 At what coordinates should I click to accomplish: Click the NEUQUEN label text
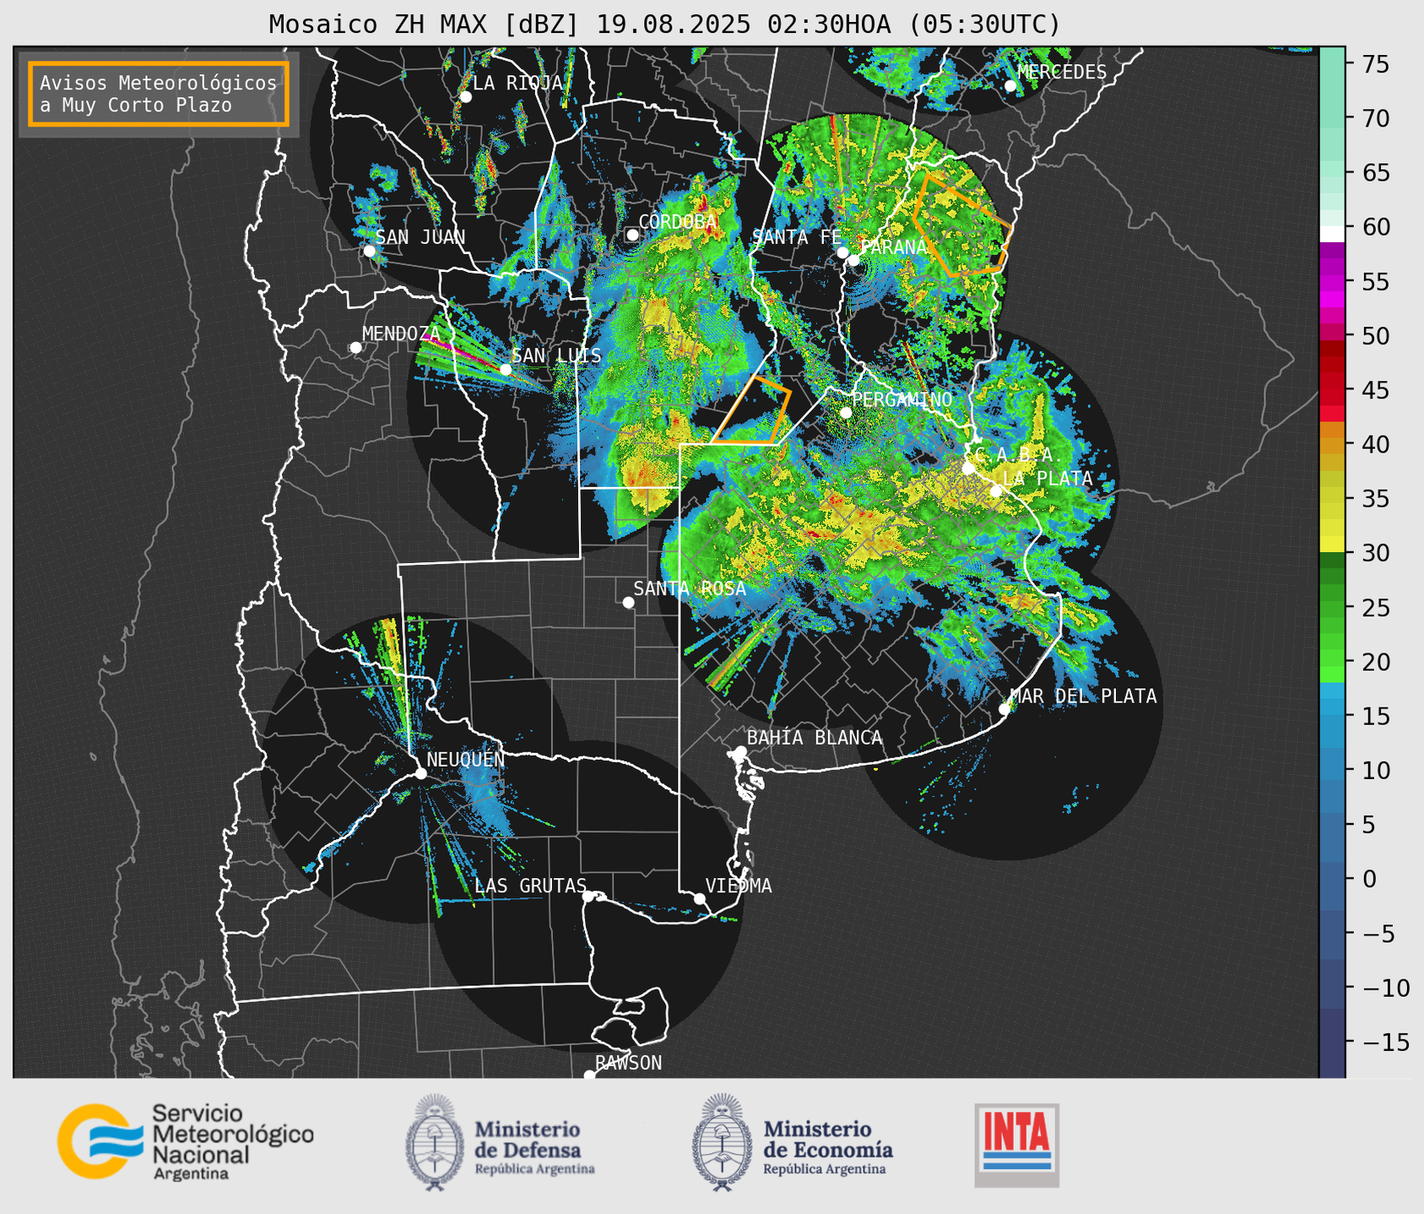[466, 759]
